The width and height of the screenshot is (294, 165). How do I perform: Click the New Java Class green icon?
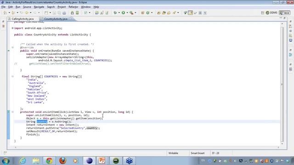(x=148, y=13)
